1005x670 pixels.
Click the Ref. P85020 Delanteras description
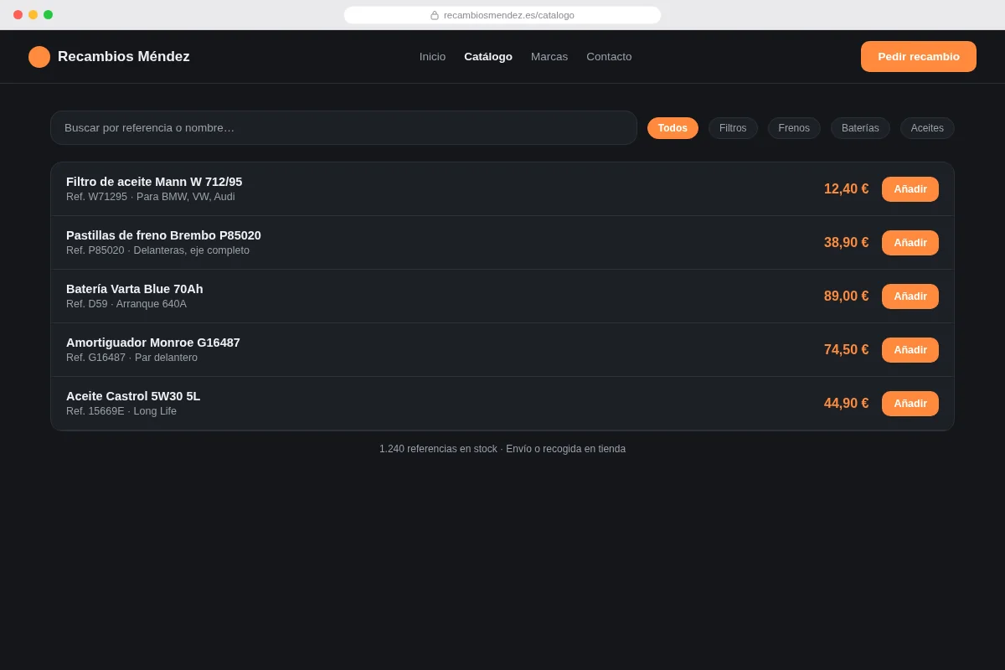point(157,250)
